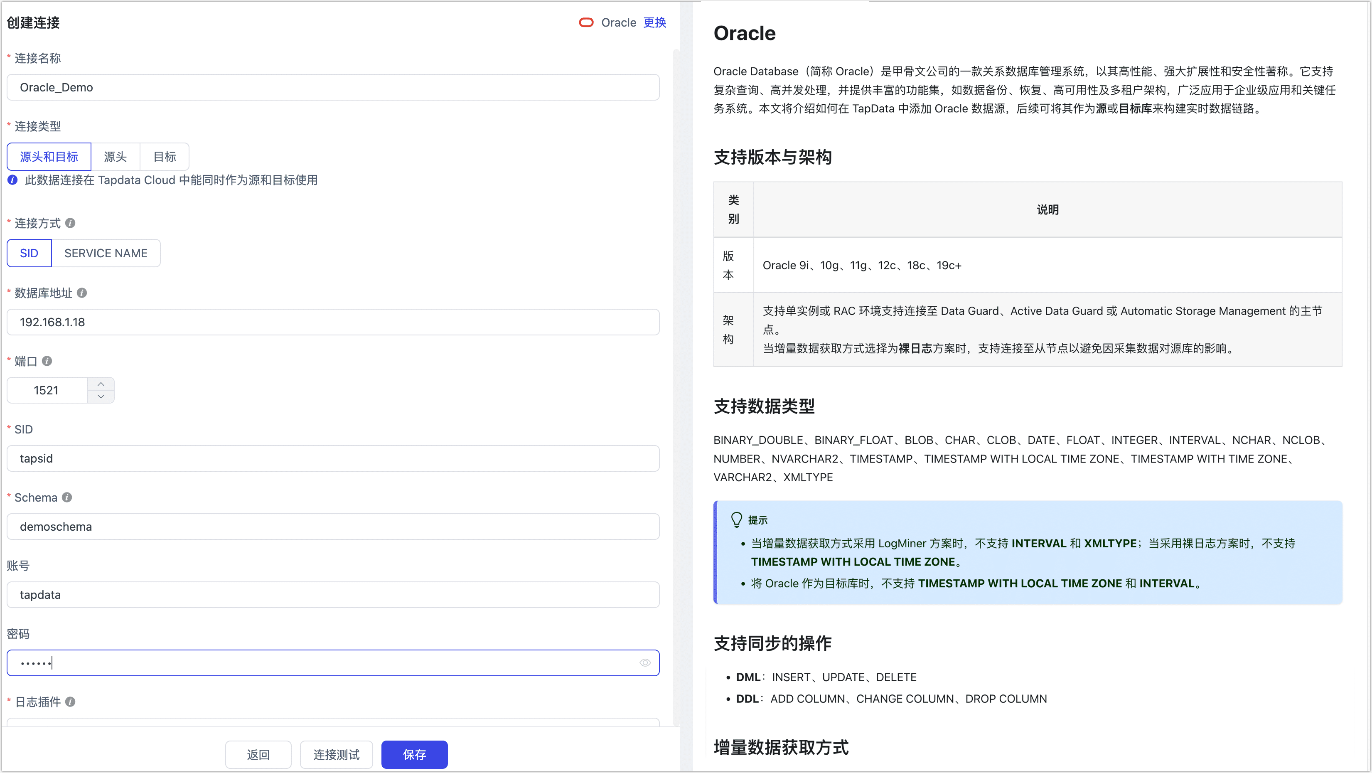Screen dimensions: 1372x773
Task: Click the 保存 button to save connection
Action: (x=414, y=754)
